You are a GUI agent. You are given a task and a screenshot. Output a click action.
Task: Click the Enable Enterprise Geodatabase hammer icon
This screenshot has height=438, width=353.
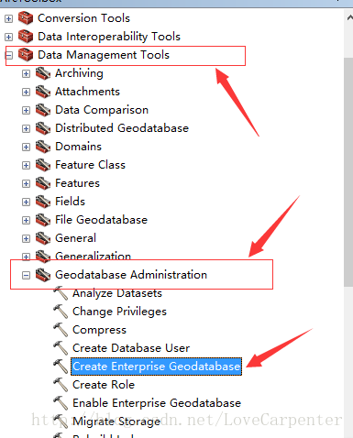pos(61,403)
